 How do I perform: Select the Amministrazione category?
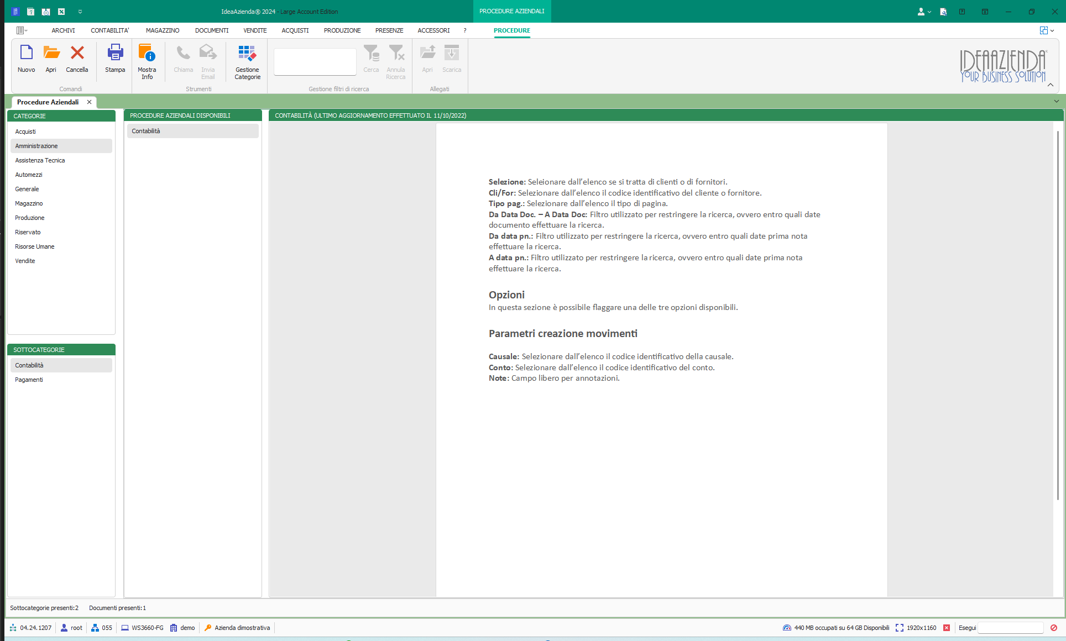(61, 146)
